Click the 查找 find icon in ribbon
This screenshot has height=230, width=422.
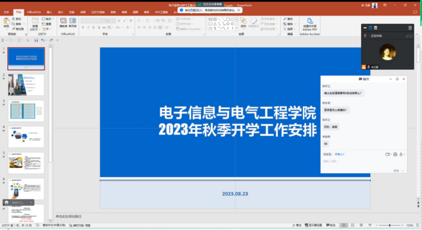click(x=285, y=19)
